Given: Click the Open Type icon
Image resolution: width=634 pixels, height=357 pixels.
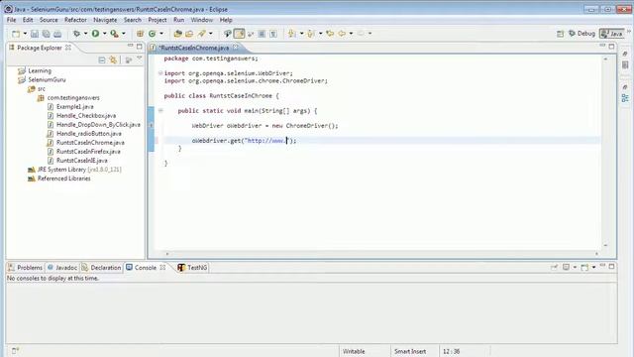Looking at the screenshot, I should [x=177, y=34].
